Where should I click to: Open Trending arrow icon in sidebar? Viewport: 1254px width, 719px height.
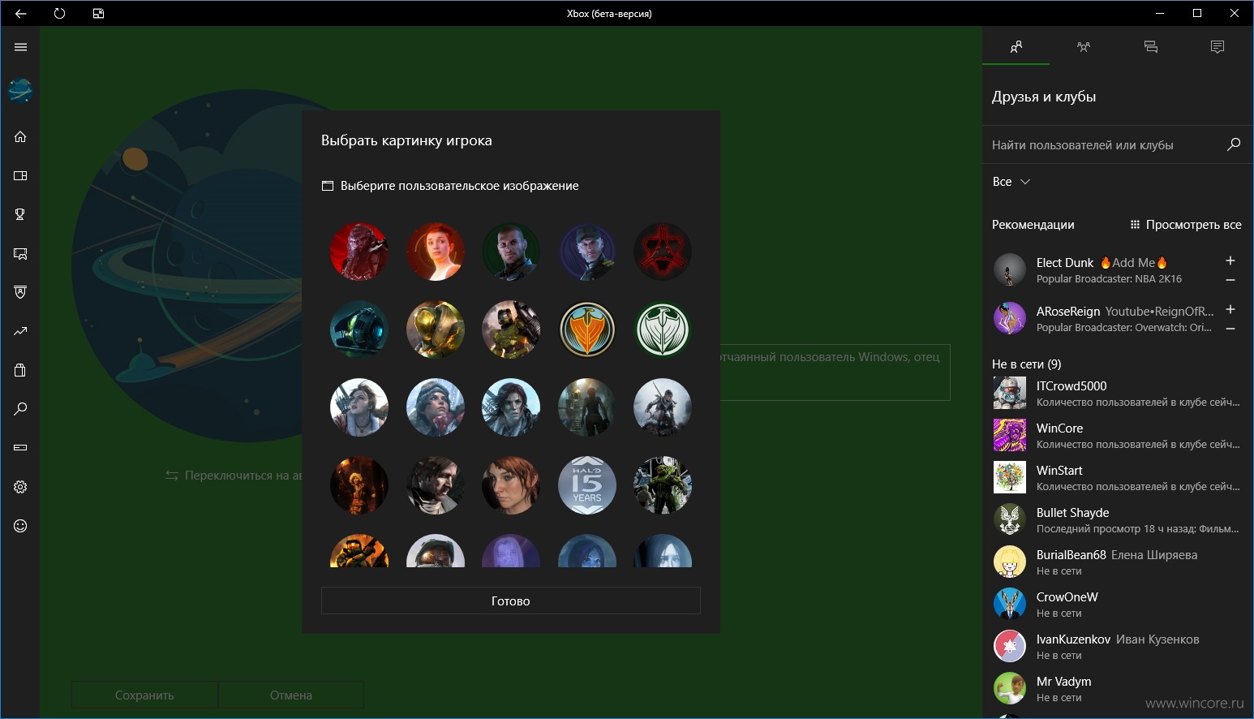pos(20,331)
